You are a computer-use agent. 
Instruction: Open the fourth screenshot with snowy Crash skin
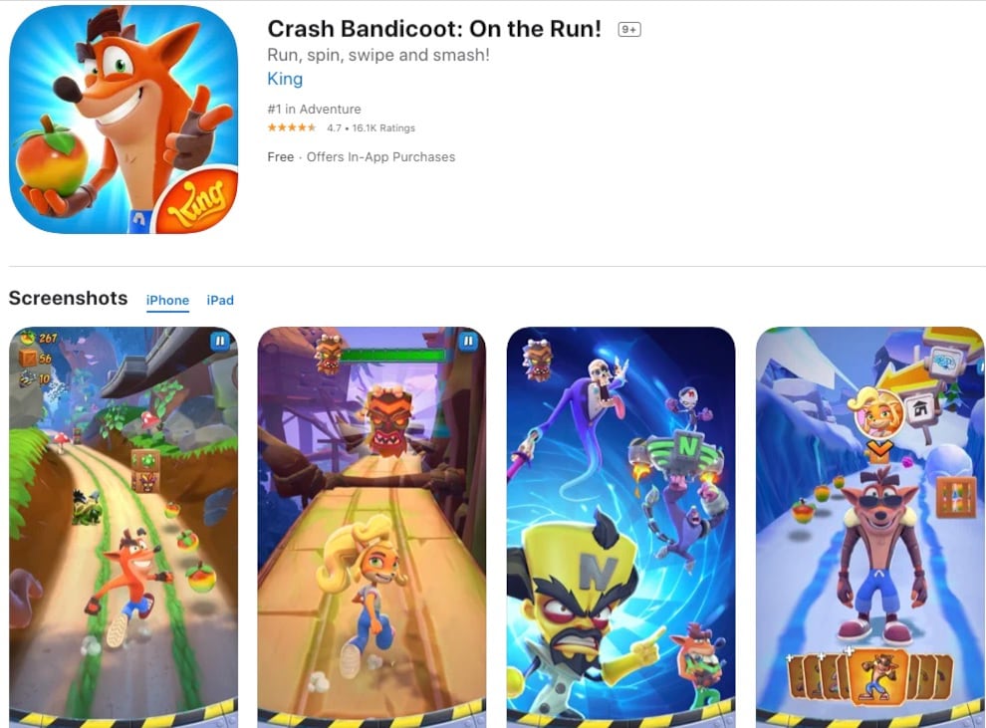870,527
